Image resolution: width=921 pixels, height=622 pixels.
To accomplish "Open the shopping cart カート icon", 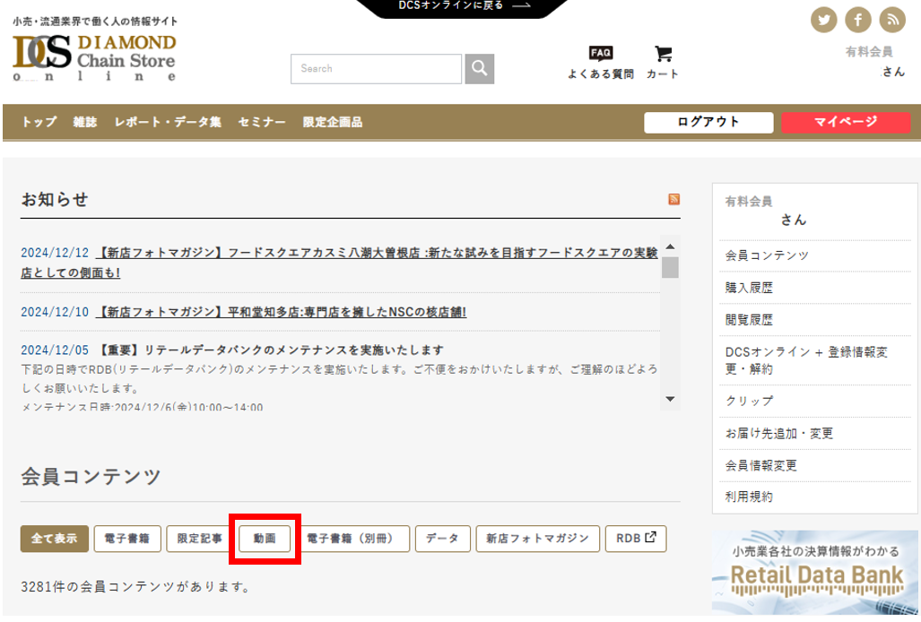I will tap(663, 61).
